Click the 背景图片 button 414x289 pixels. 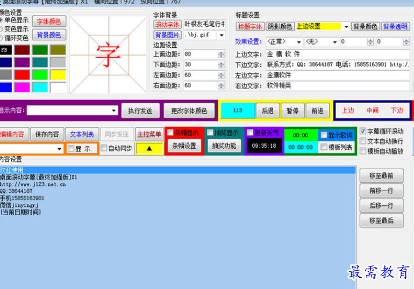[167, 35]
